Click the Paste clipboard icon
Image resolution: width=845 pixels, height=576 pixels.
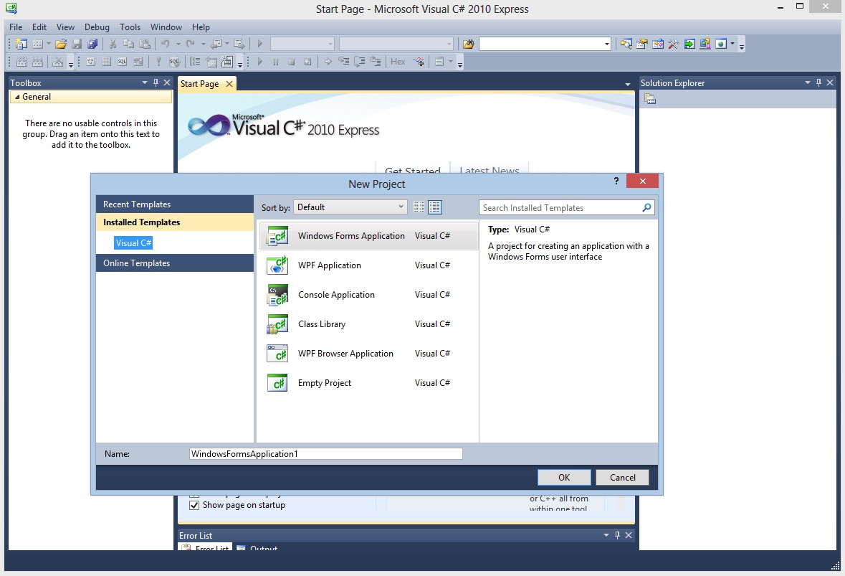pos(145,44)
